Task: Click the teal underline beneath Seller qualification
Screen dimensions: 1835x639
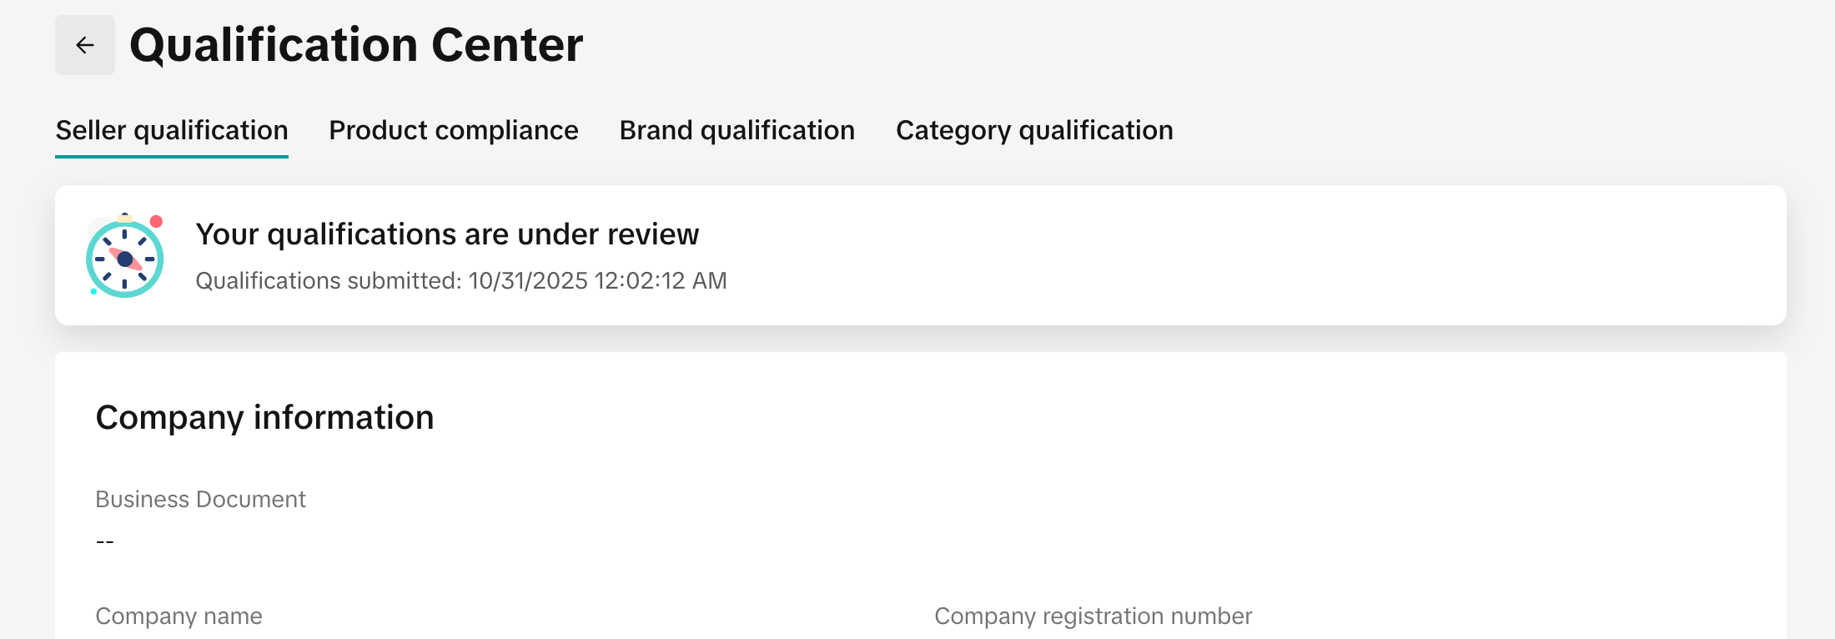Action: click(172, 156)
